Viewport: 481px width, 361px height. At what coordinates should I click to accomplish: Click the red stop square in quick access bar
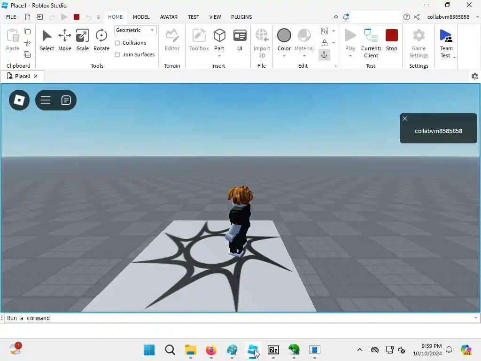coord(77,17)
